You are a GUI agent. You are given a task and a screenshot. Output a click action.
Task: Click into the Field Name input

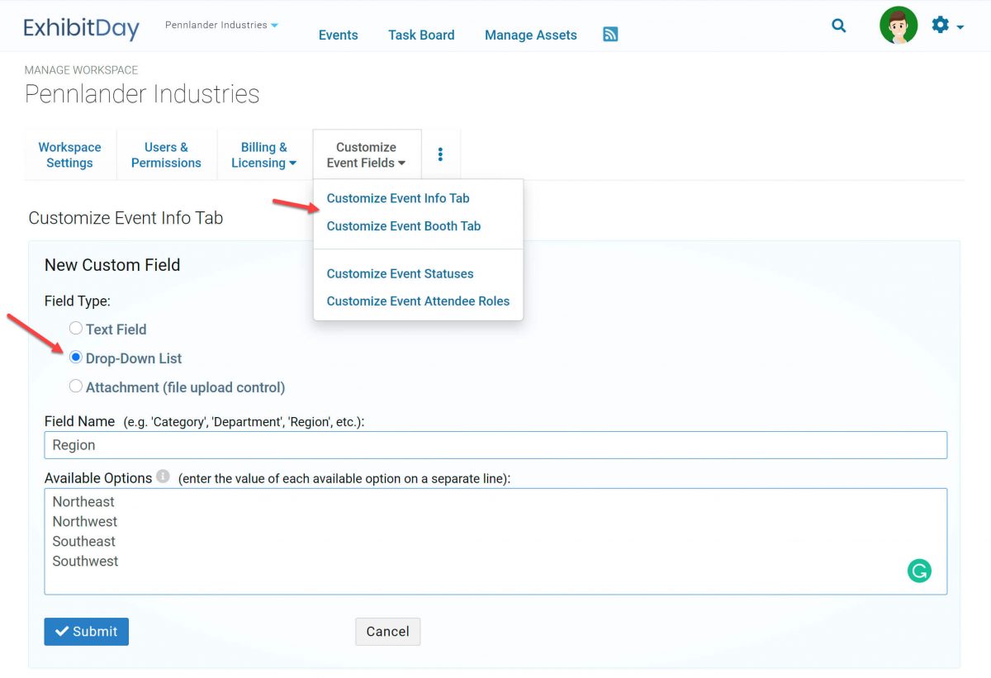(495, 445)
